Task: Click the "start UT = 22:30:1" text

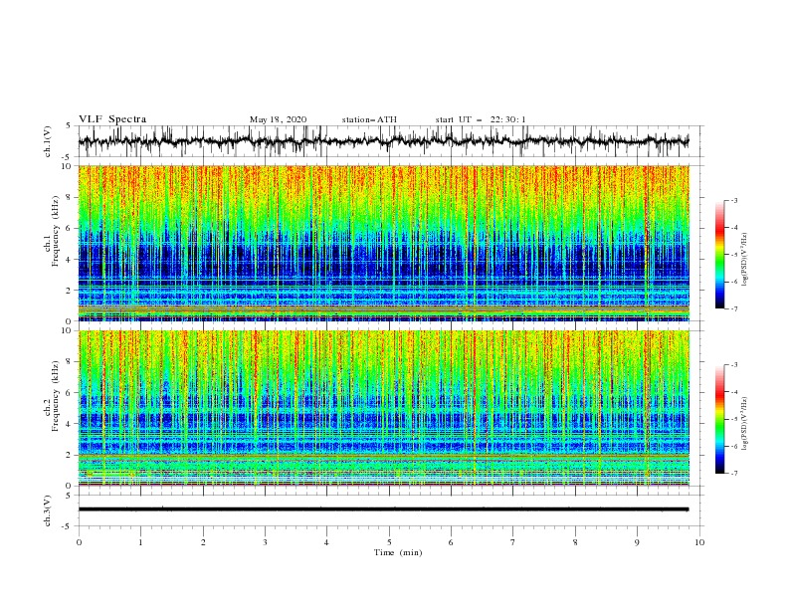Action: 481,119
